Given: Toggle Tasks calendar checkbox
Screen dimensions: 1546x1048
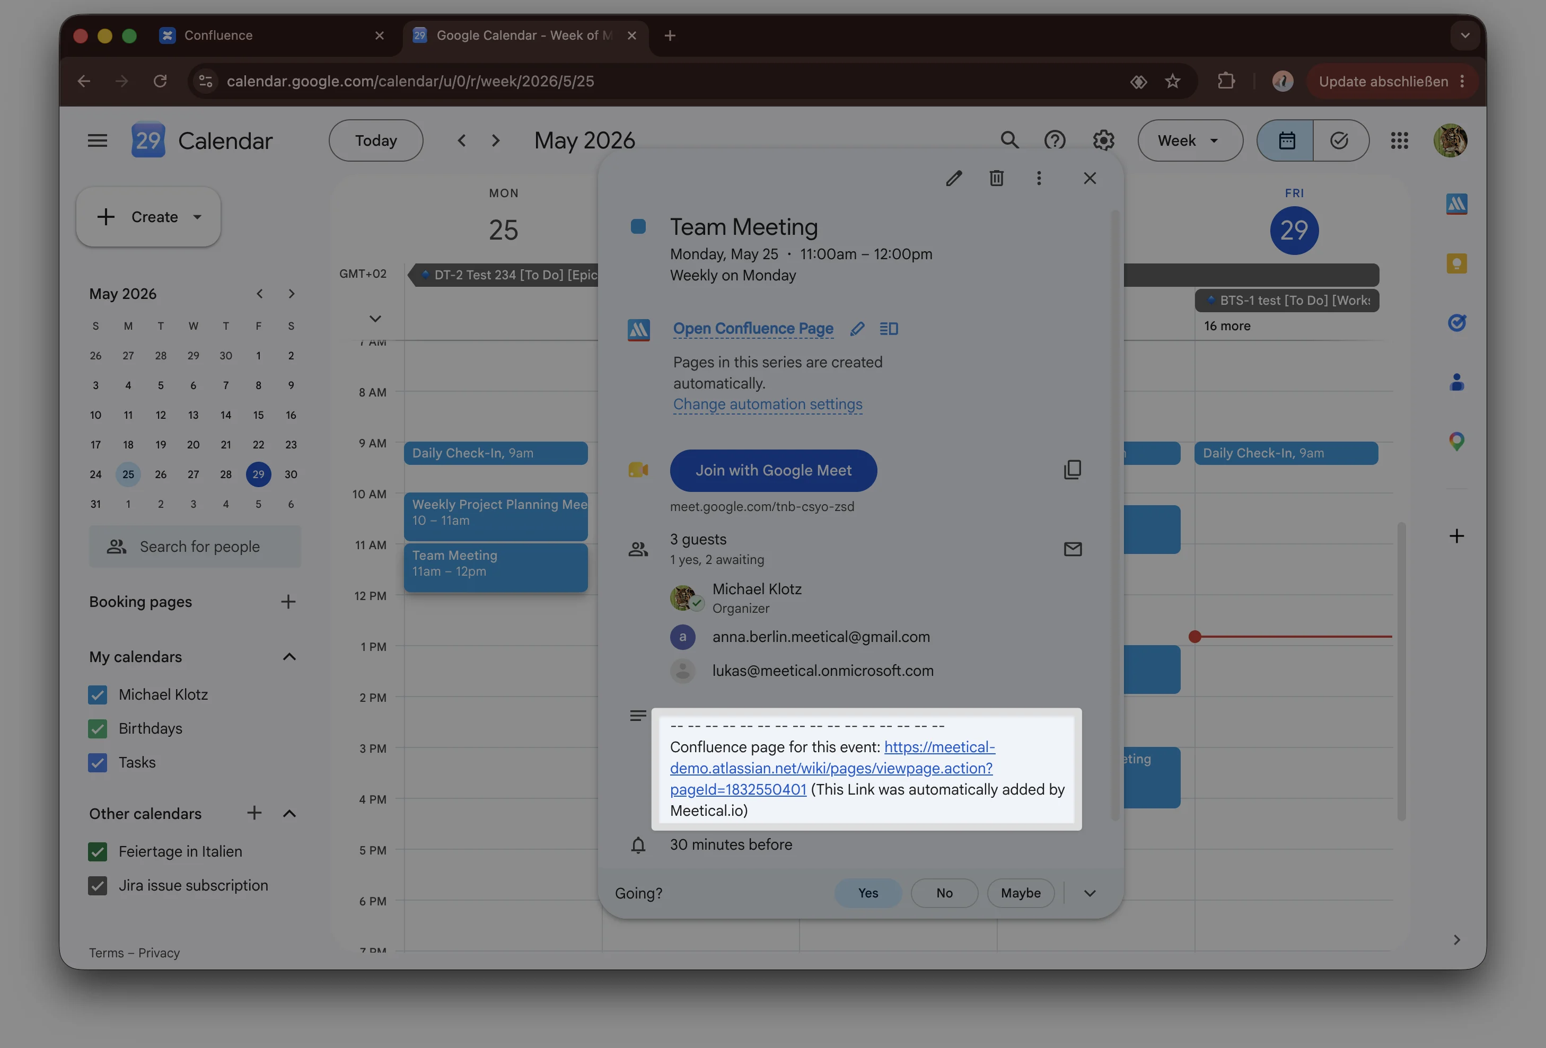Looking at the screenshot, I should click(x=98, y=763).
